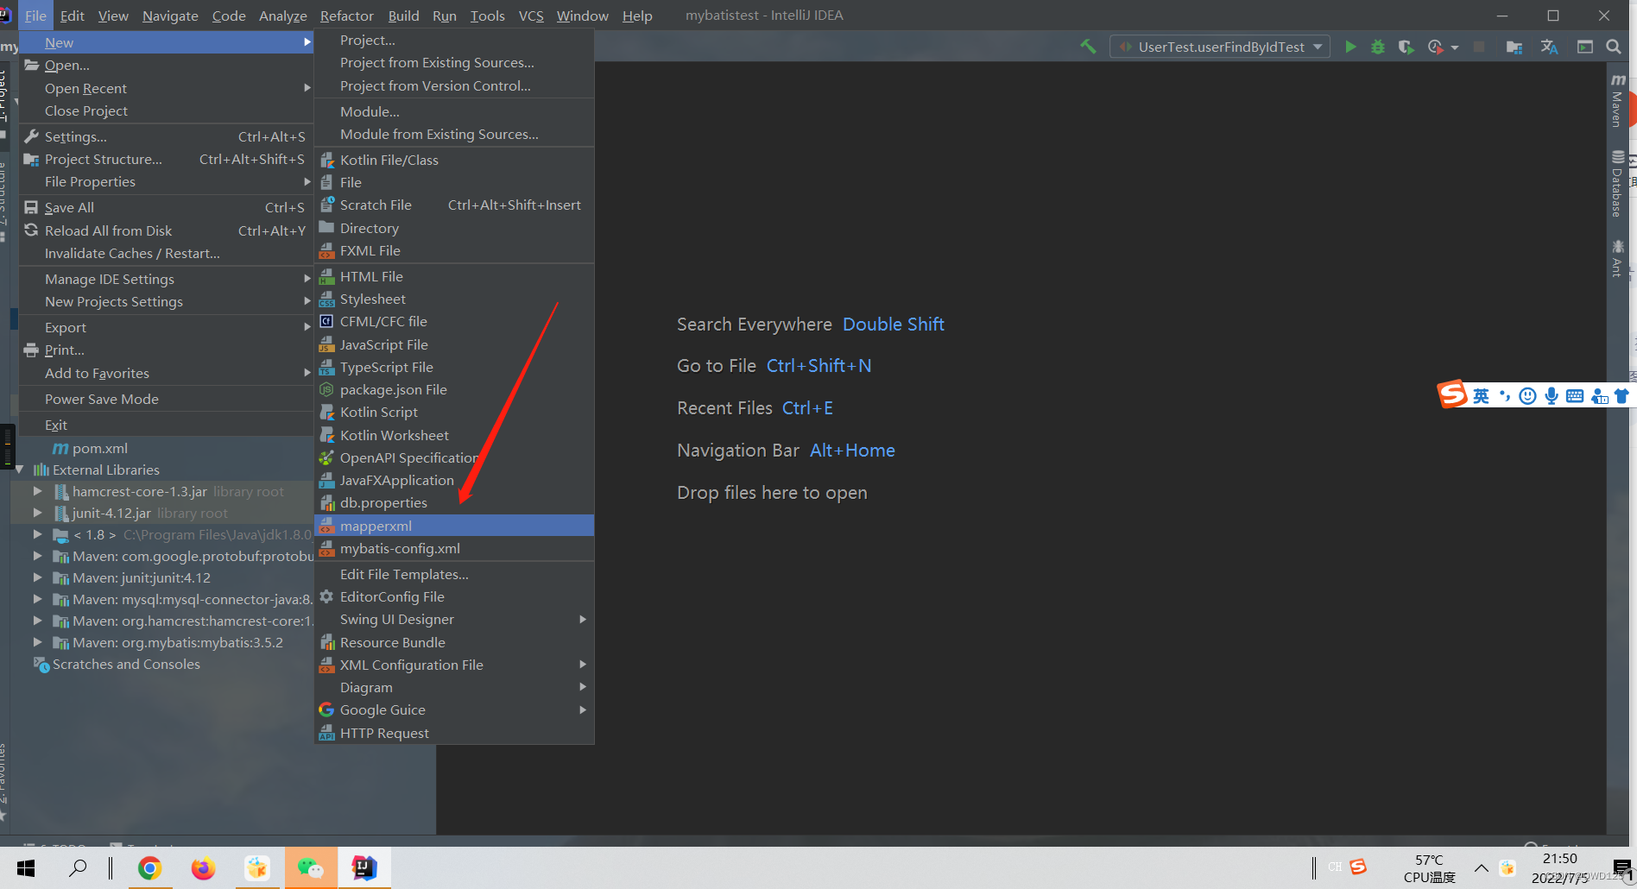Viewport: 1637px width, 889px height.
Task: Choose Save All in File menu
Action: (166, 207)
